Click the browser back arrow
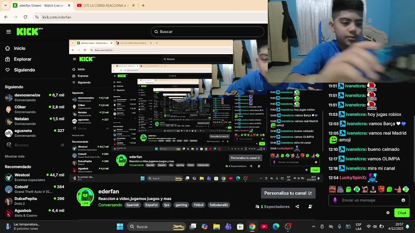Screen dimensions: 415x233 (x=6, y=17)
